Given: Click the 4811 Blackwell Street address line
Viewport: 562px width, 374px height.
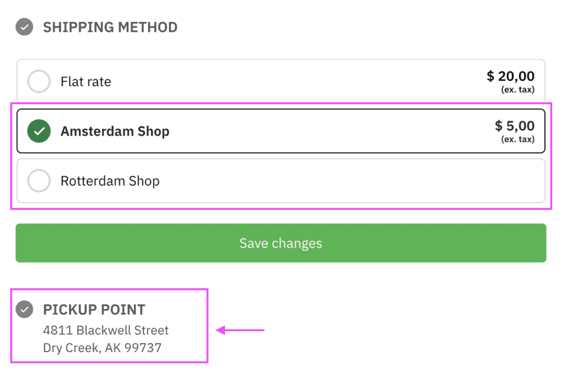Looking at the screenshot, I should 105,330.
